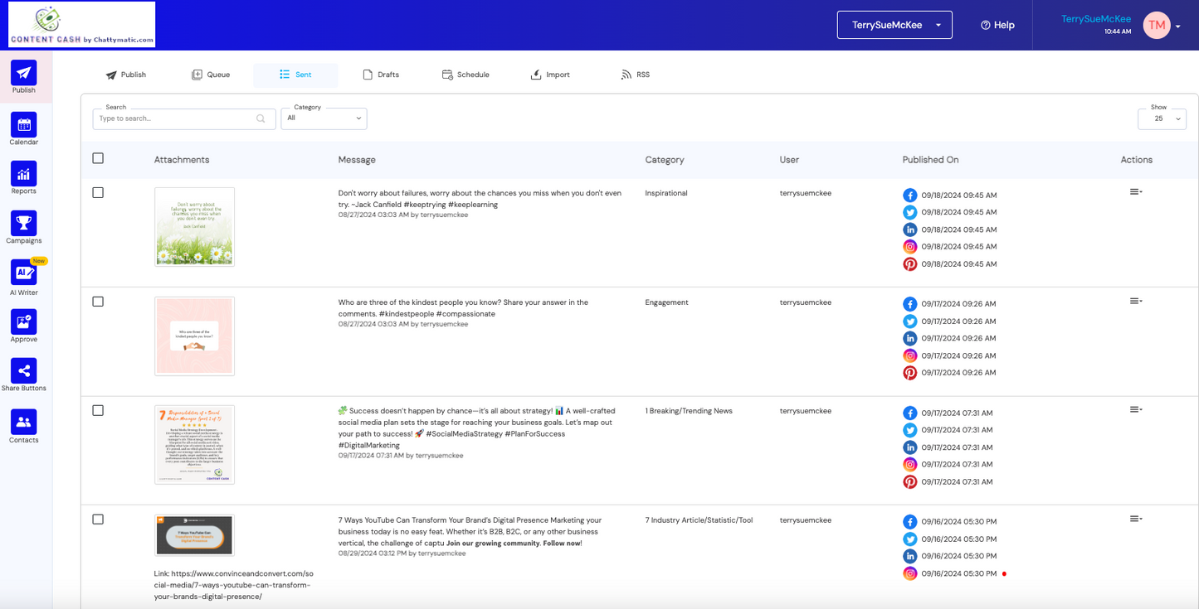Open the Show 25 entries dropdown
The image size is (1199, 609).
[1162, 118]
